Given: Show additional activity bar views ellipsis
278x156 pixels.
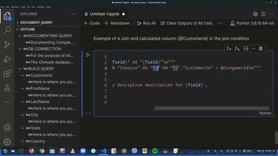Looking at the screenshot, I should pyautogui.click(x=7, y=102).
